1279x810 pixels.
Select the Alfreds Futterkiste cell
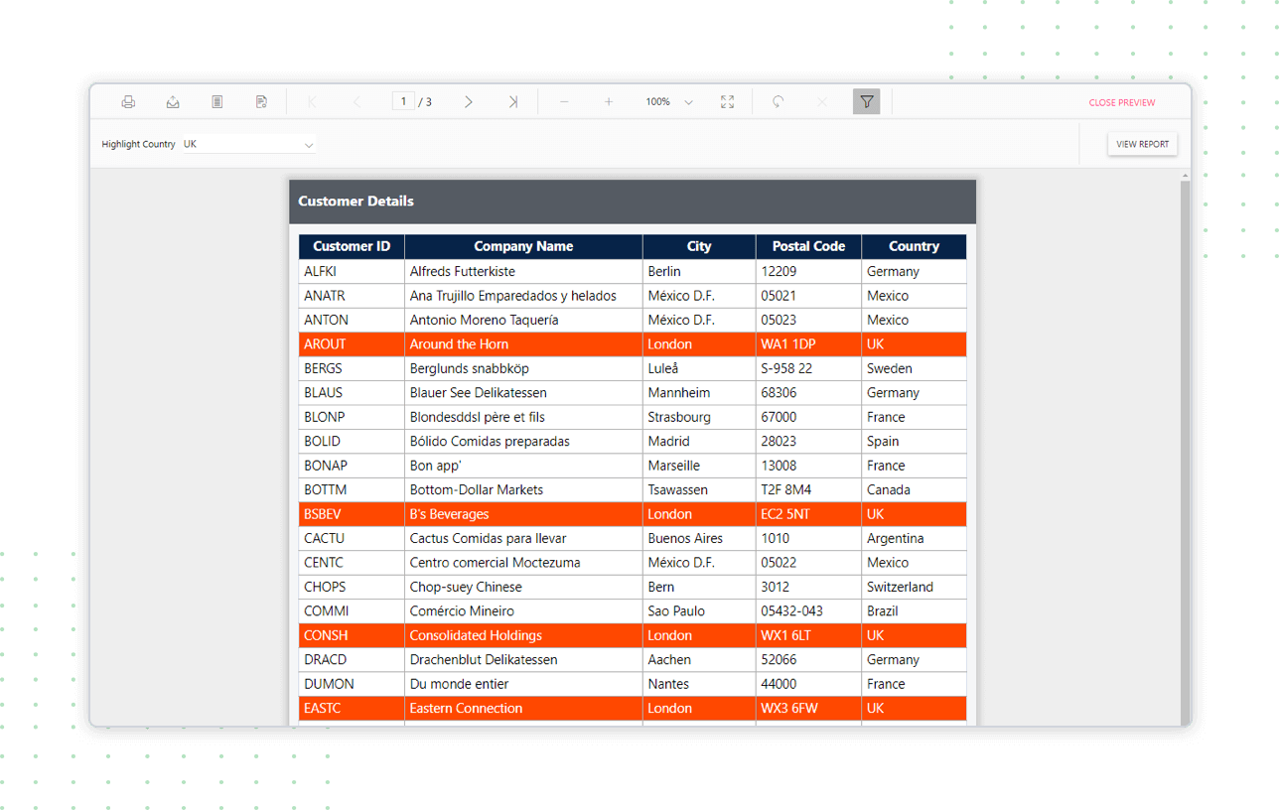pyautogui.click(x=523, y=271)
